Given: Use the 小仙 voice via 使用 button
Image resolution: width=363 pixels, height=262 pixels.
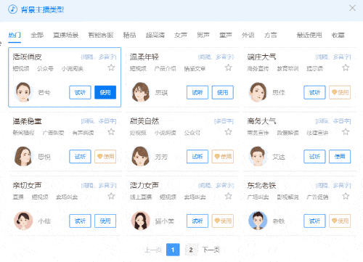Looking at the screenshot, I should [105, 221].
